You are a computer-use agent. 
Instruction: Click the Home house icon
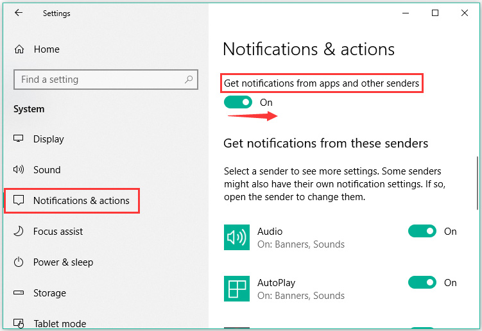point(19,49)
